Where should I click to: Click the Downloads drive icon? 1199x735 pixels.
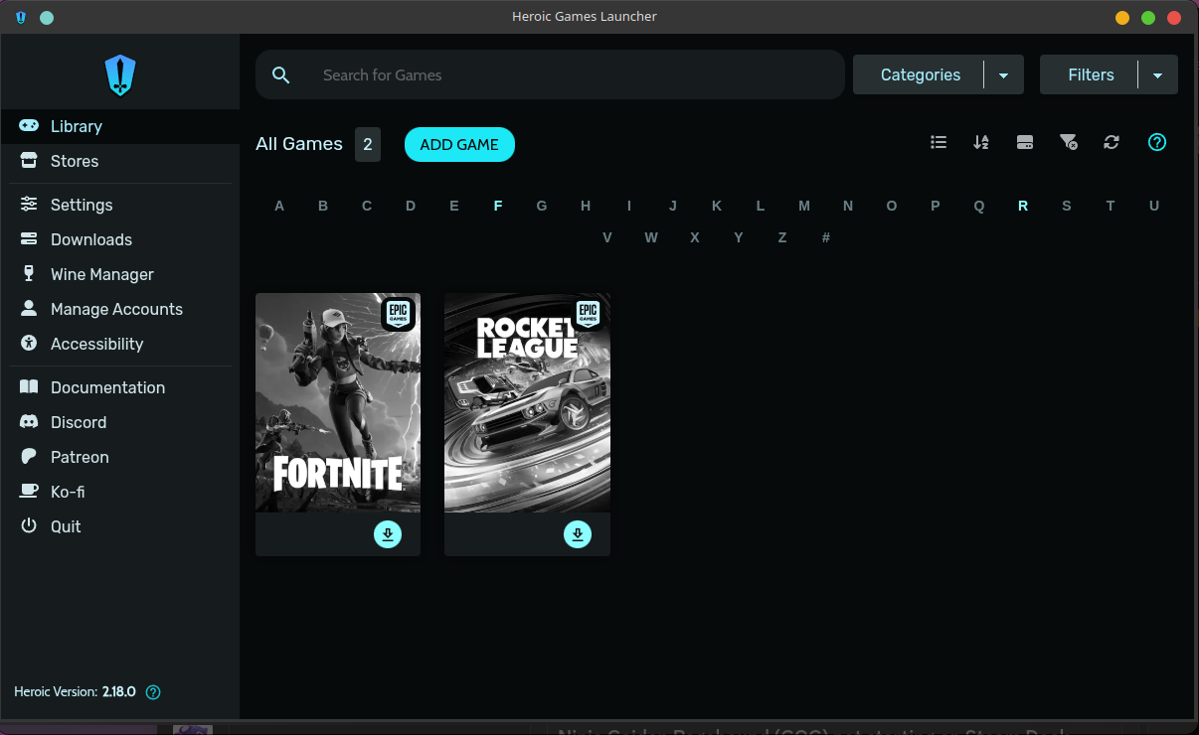(30, 239)
